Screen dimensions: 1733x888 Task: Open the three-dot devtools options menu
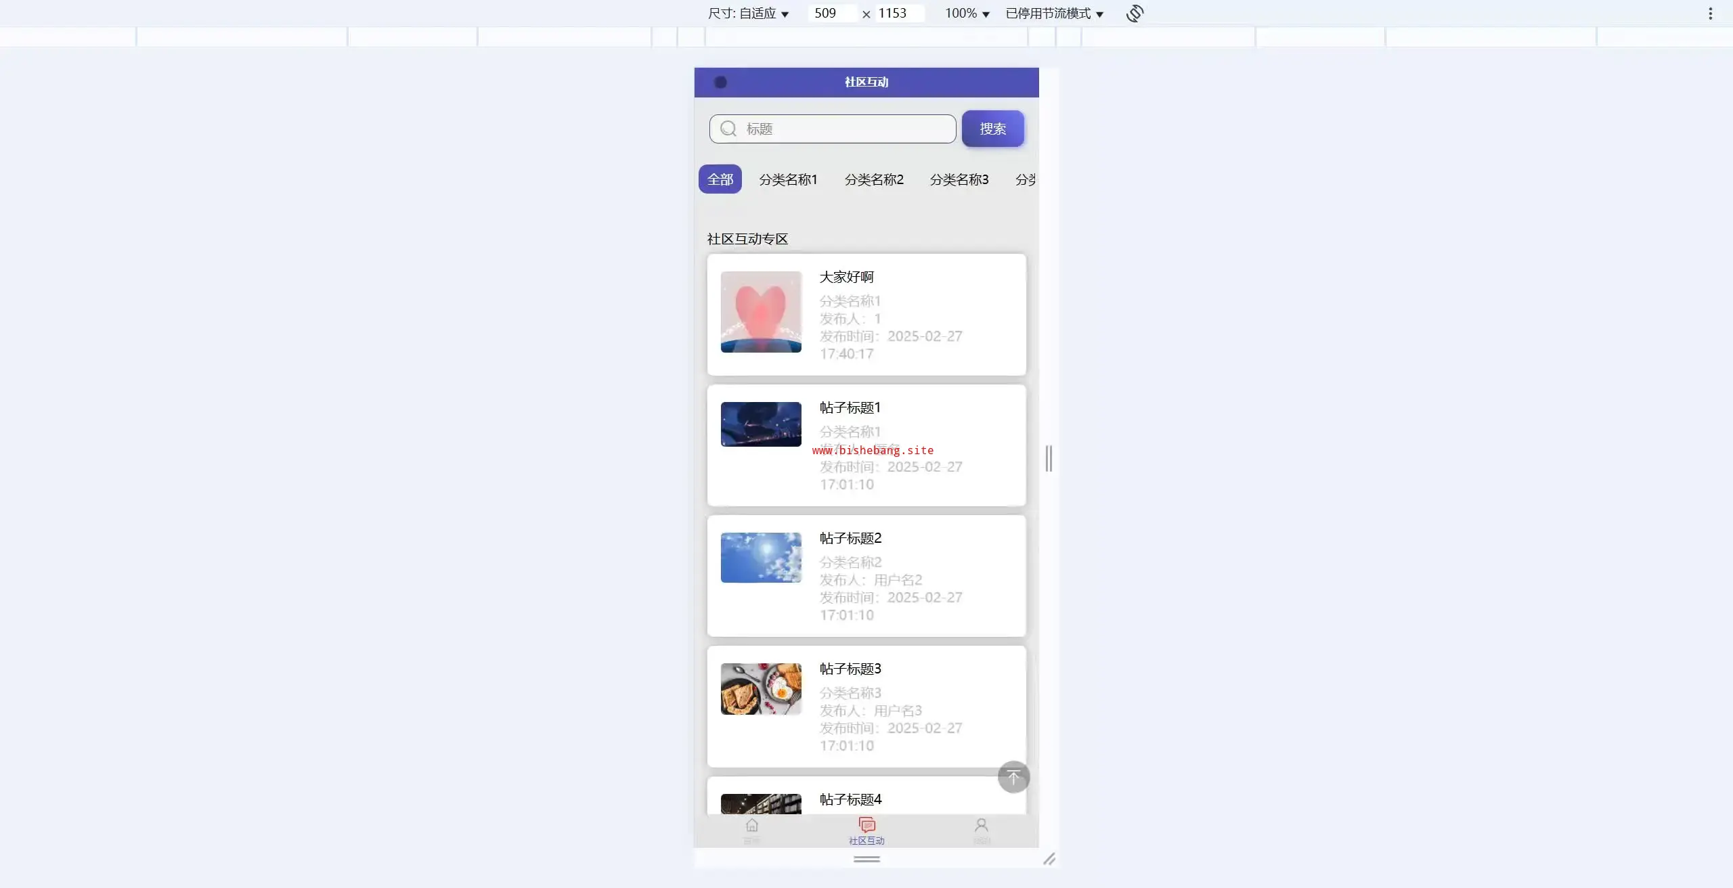[x=1710, y=14]
